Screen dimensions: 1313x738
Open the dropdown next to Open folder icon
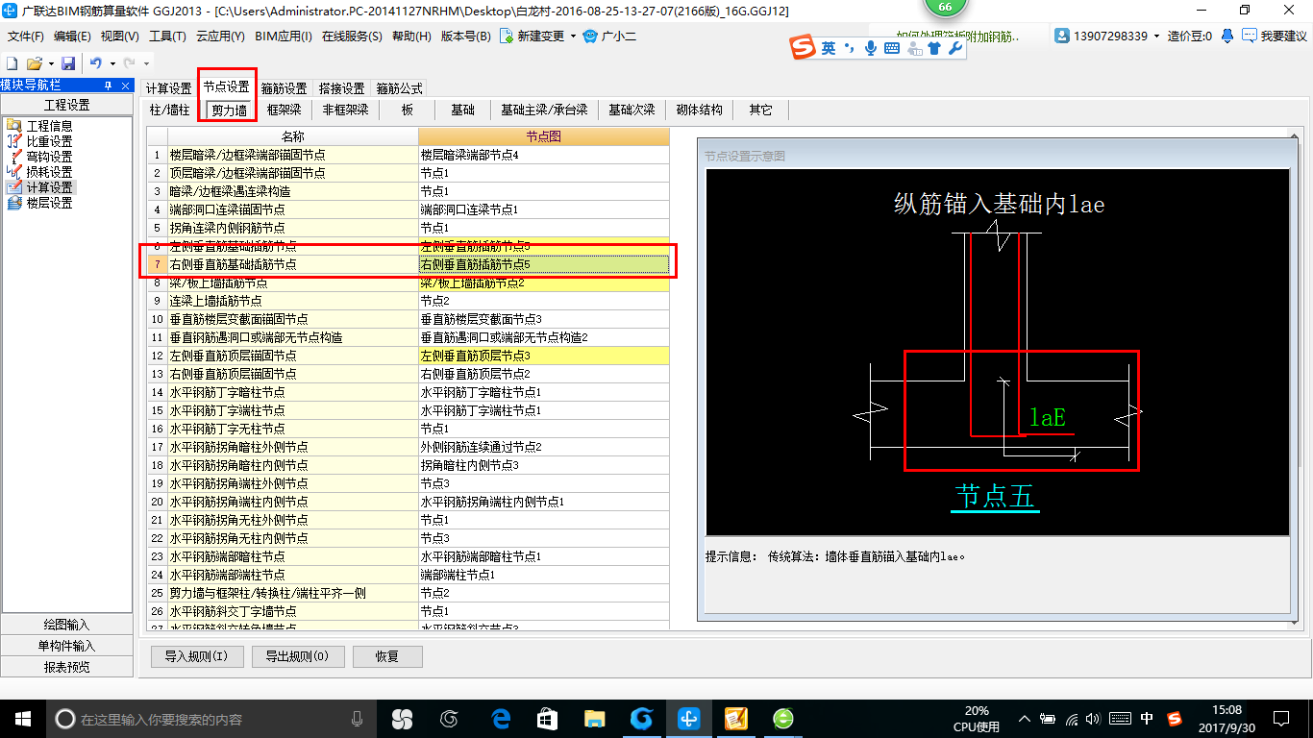pyautogui.click(x=50, y=63)
